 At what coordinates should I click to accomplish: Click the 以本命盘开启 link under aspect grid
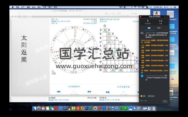click(123, 87)
